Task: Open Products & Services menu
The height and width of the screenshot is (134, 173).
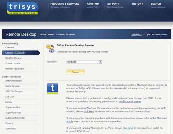Action: 65,4
